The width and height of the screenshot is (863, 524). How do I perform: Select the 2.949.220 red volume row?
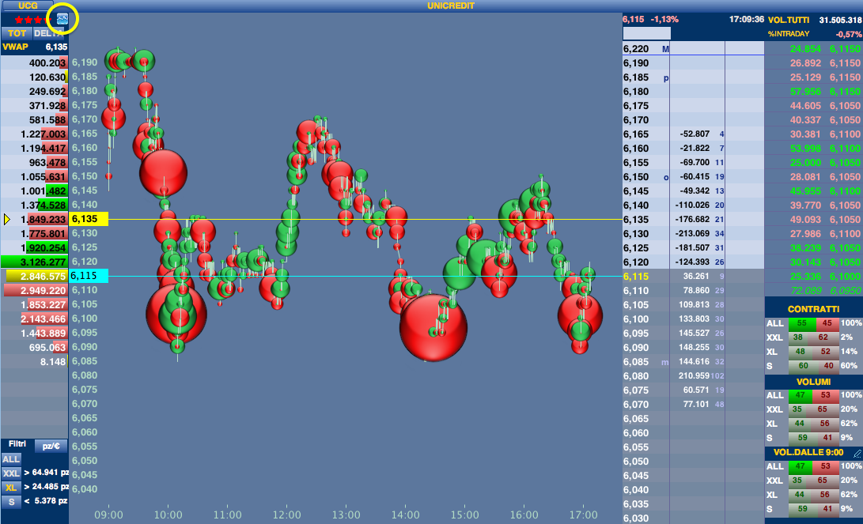(34, 290)
